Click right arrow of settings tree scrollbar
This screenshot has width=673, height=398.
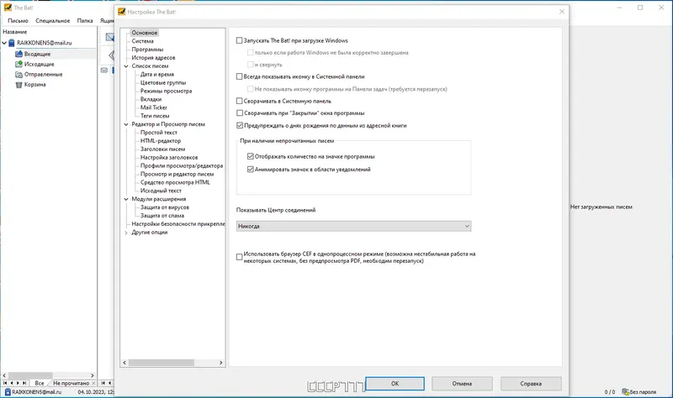pyautogui.click(x=220, y=363)
